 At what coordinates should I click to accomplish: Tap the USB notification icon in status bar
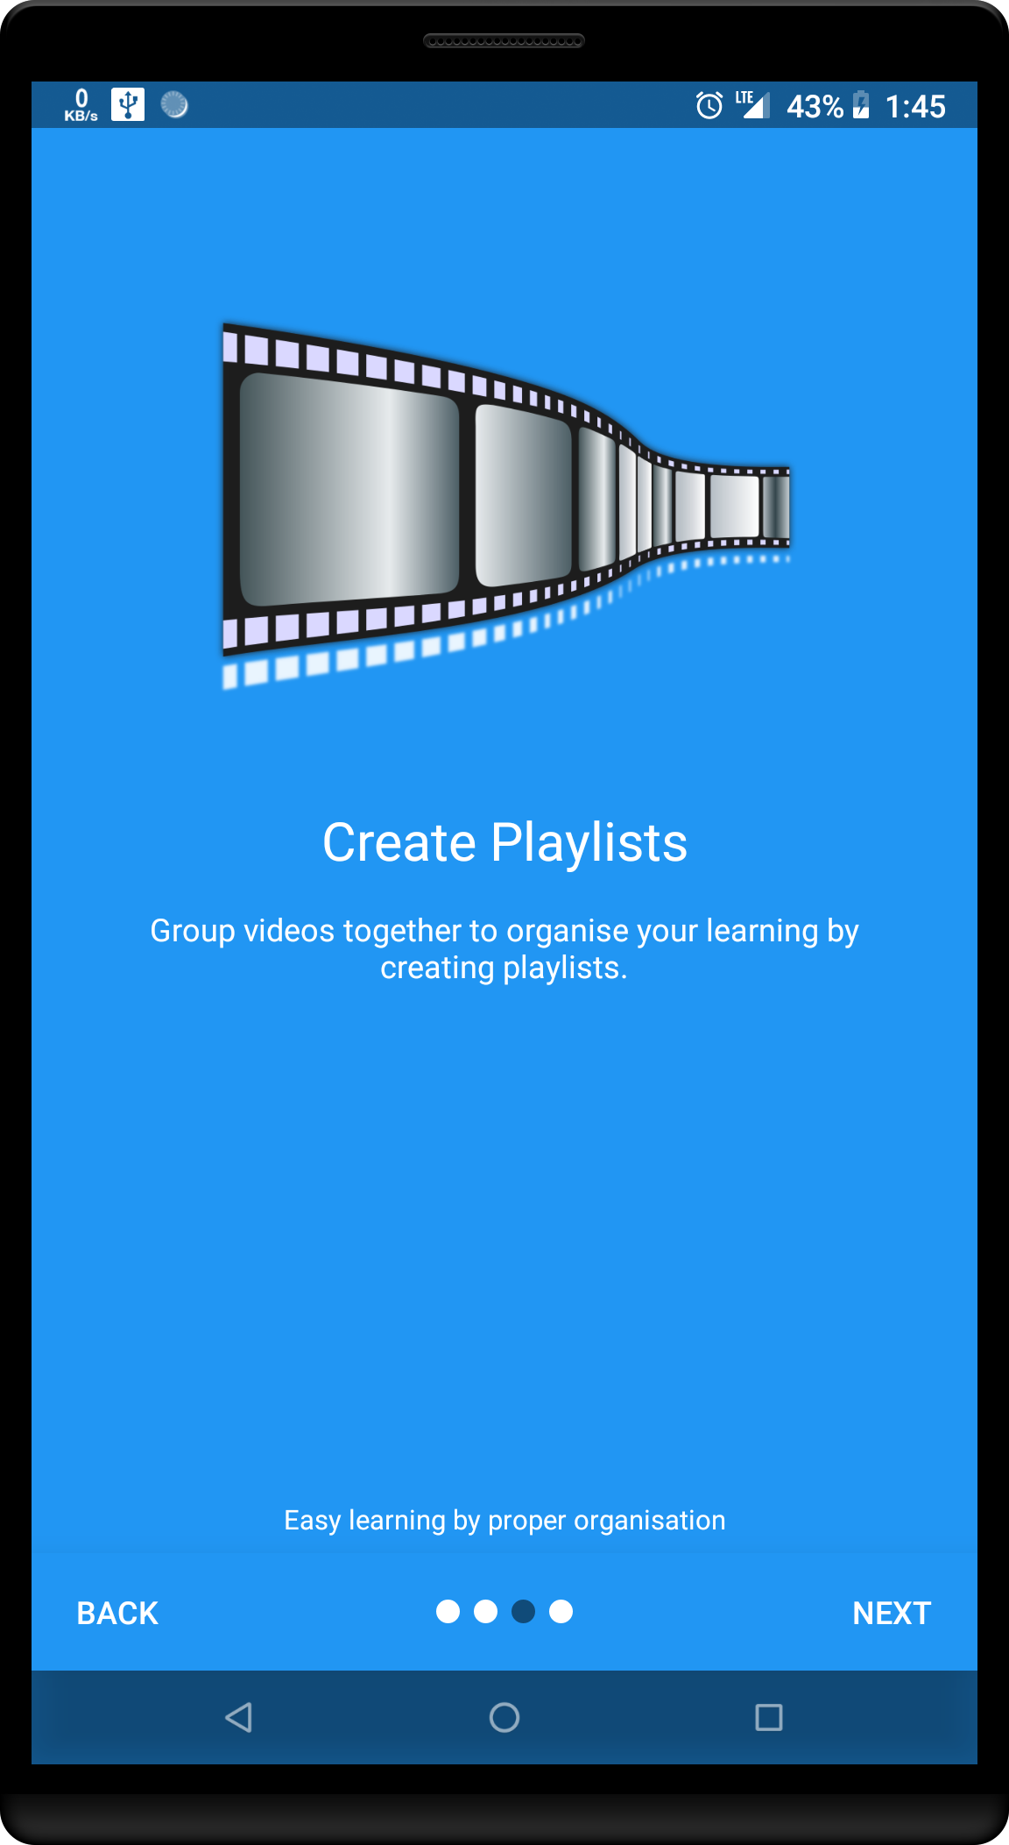(x=128, y=104)
